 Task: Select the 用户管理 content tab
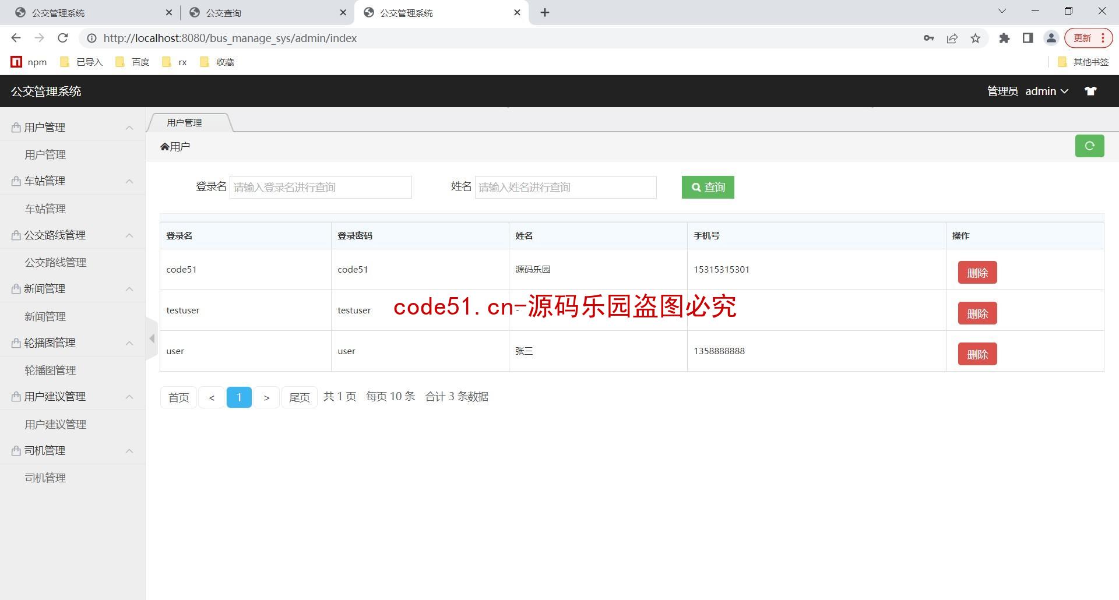[x=189, y=122]
